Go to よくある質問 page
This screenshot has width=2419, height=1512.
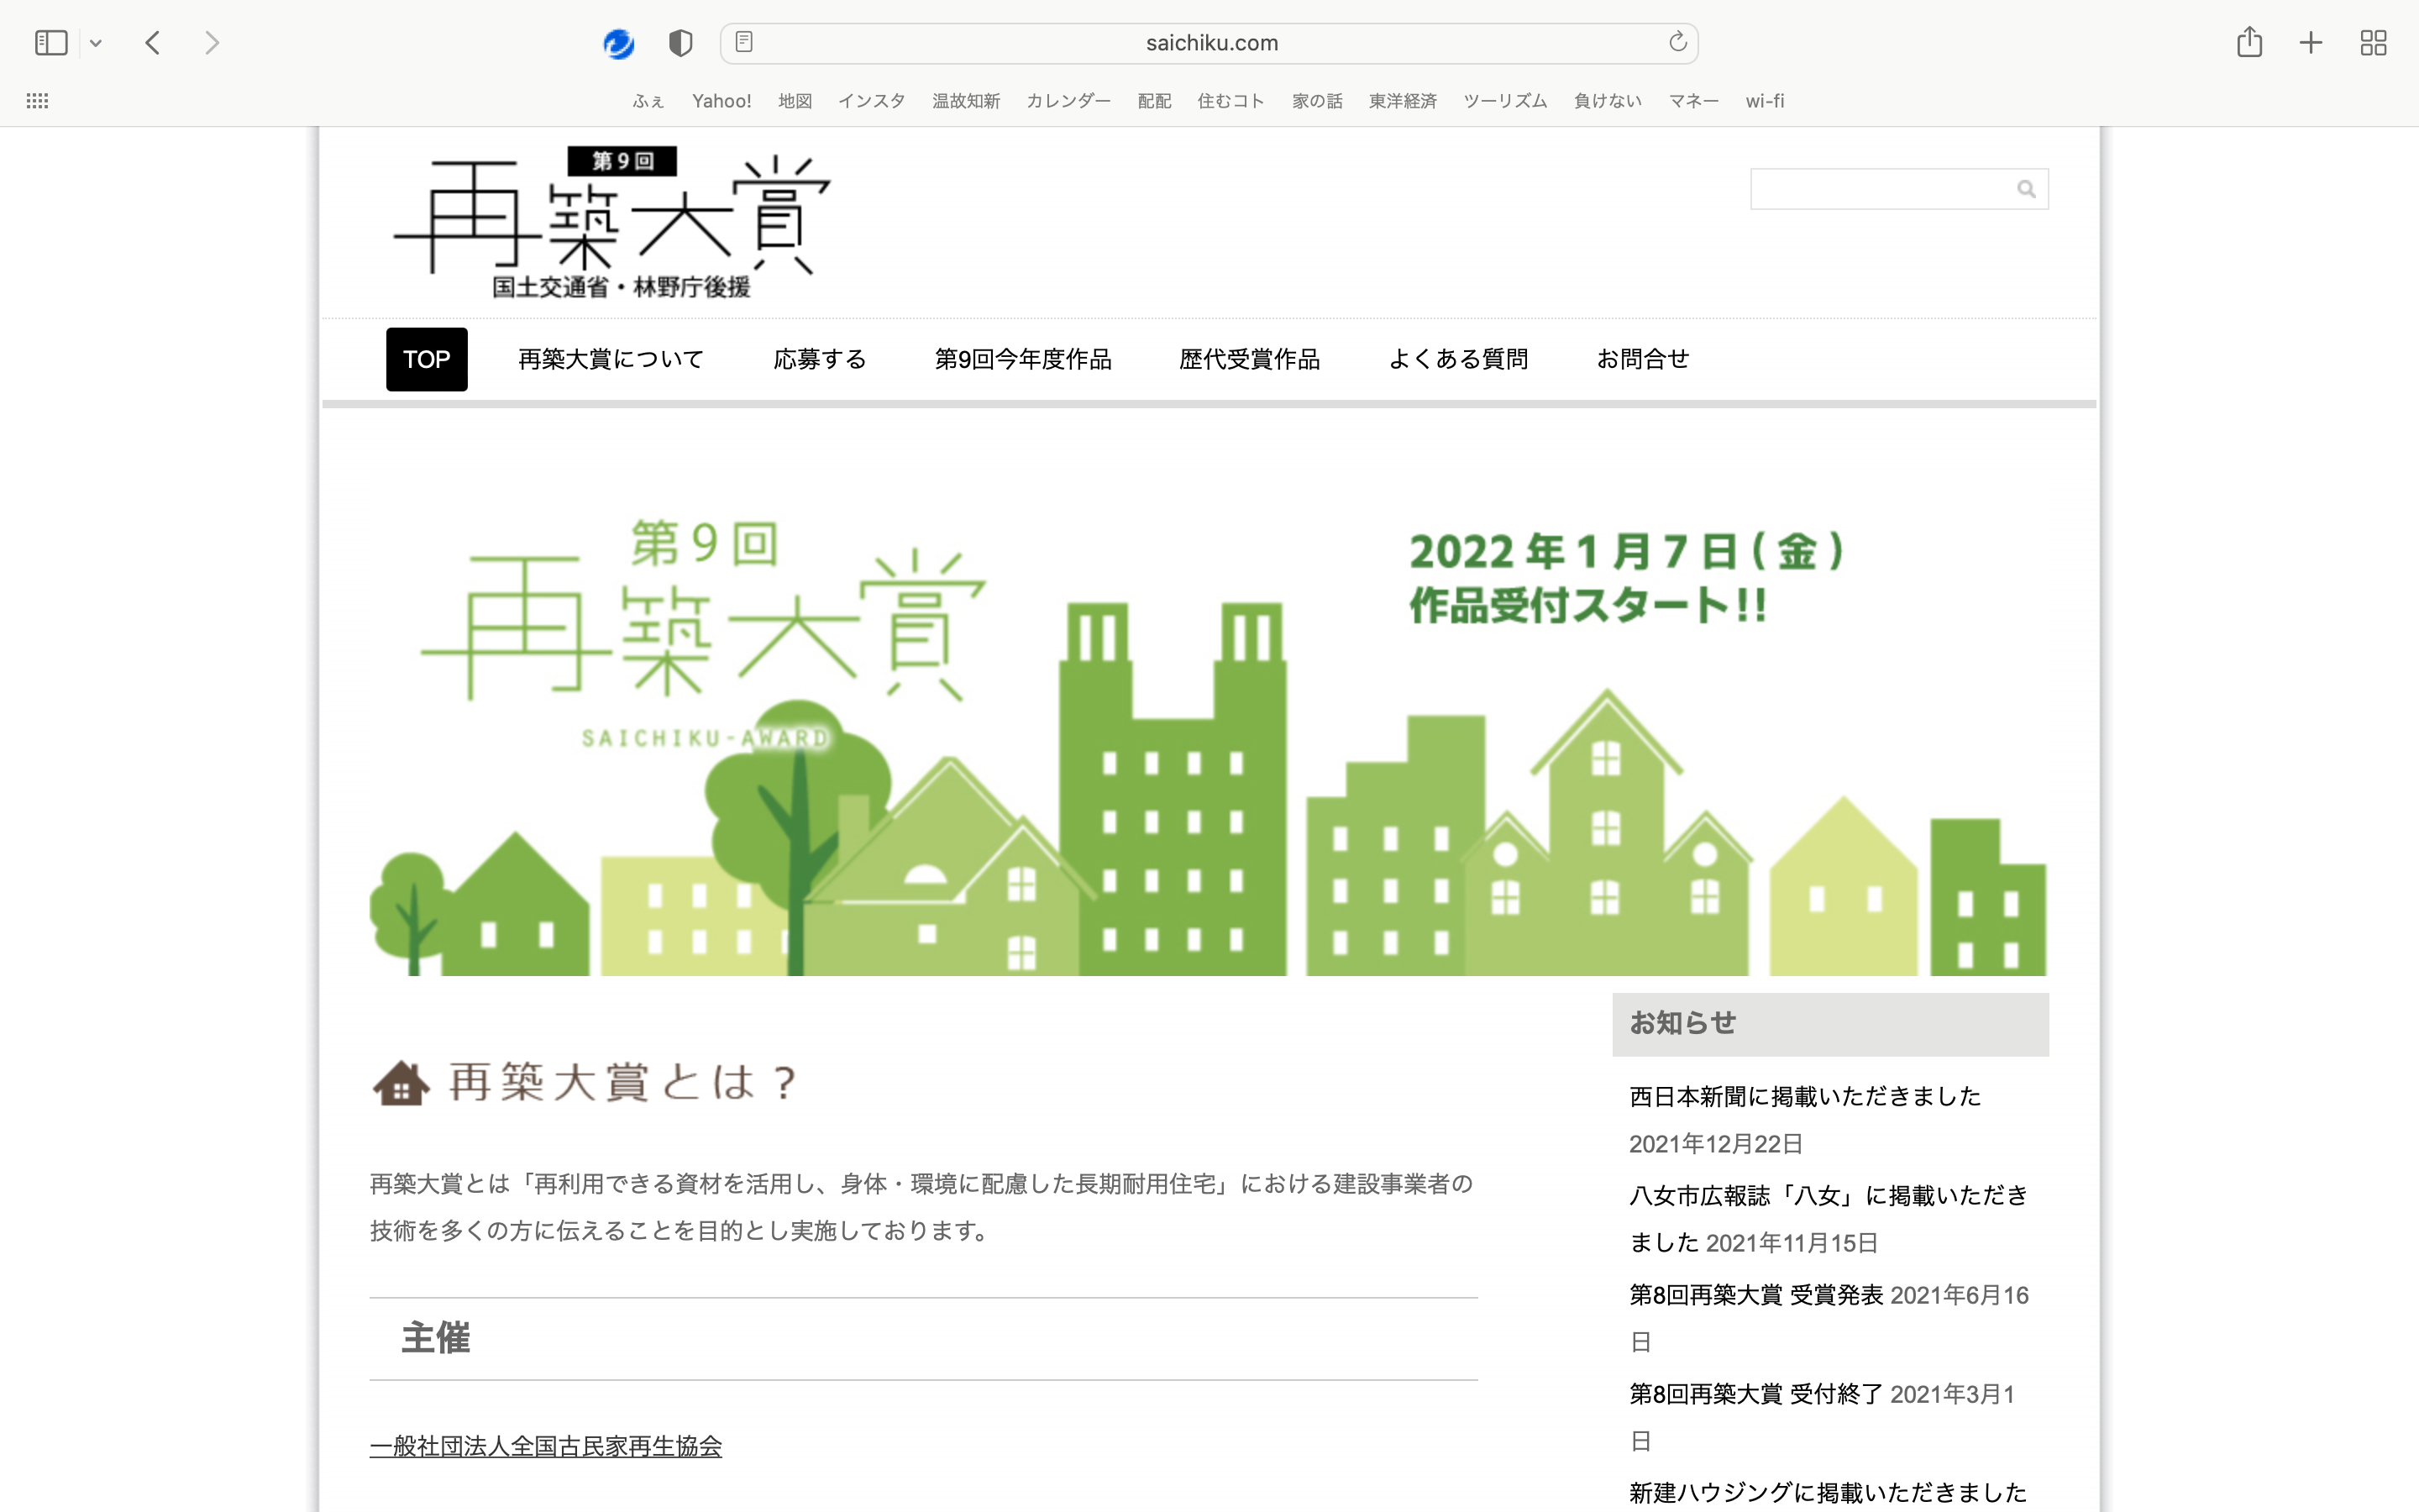[1457, 359]
